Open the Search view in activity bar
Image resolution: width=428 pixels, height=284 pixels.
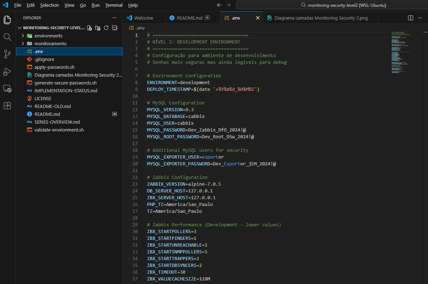click(x=7, y=37)
